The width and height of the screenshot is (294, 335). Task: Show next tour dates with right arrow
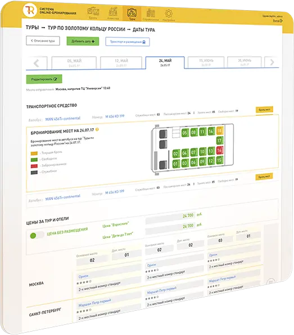click(272, 62)
